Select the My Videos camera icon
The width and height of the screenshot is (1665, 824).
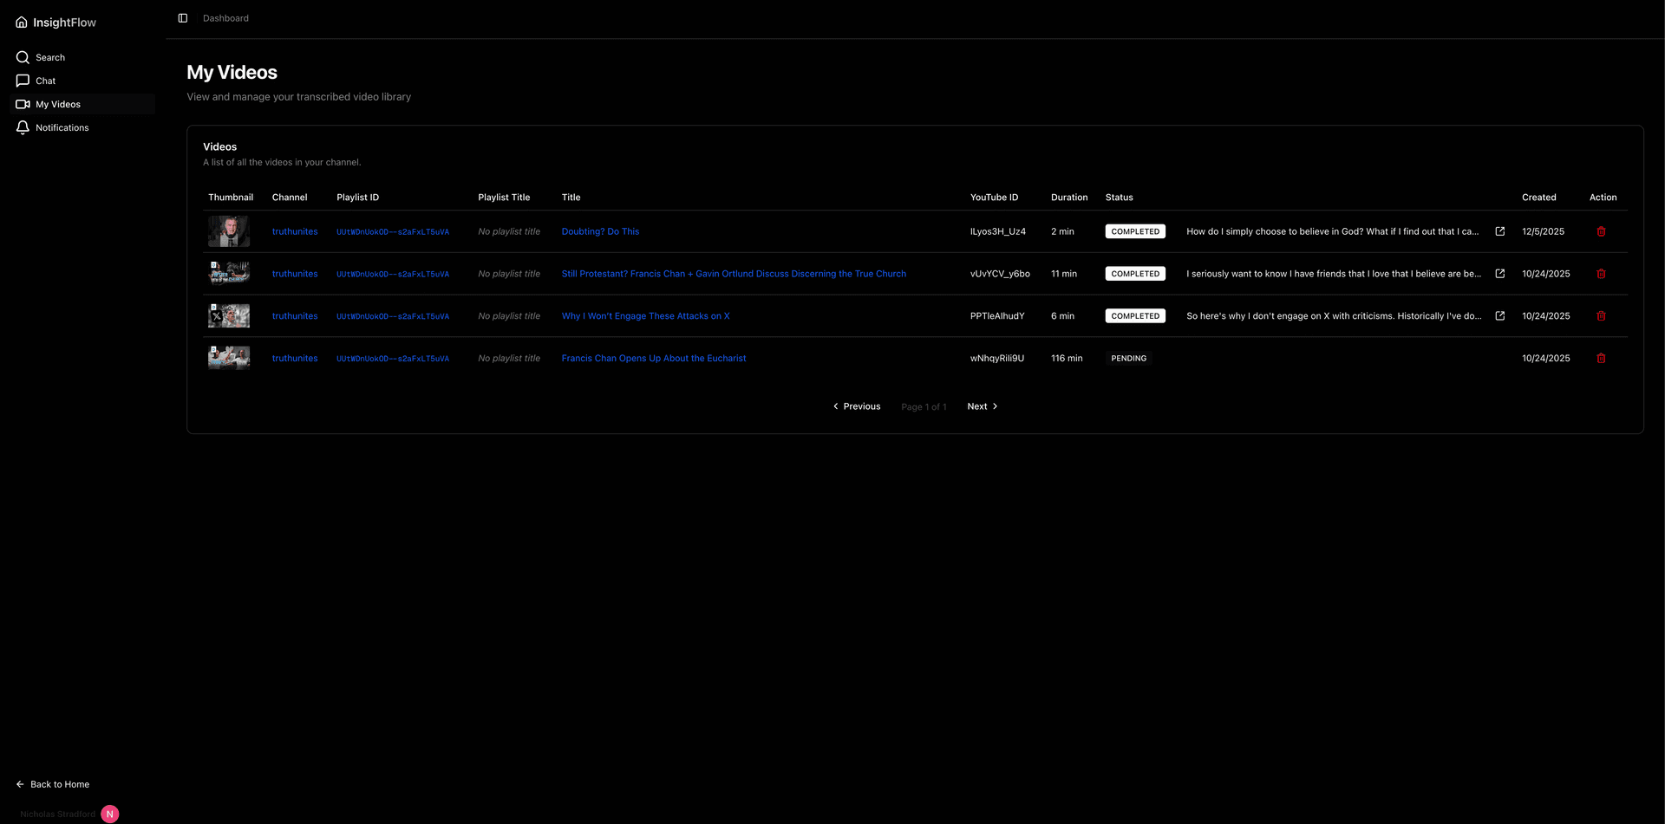pos(23,104)
